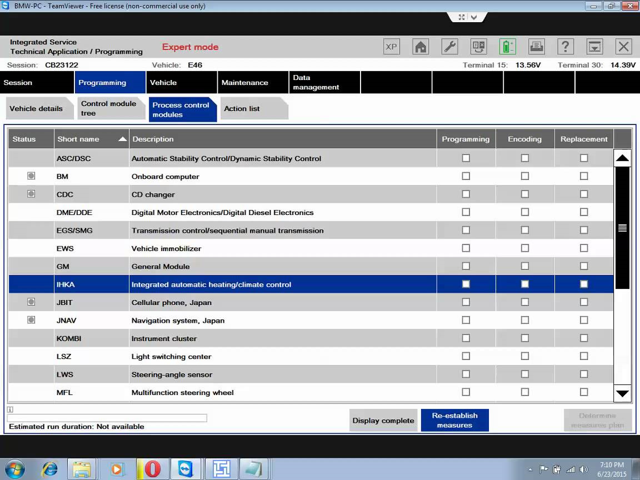This screenshot has height=480, width=640.
Task: Click the Display complete button
Action: pos(383,421)
